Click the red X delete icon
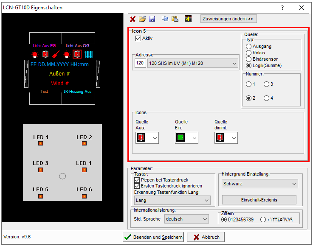The height and width of the screenshot is (246, 313). [133, 19]
